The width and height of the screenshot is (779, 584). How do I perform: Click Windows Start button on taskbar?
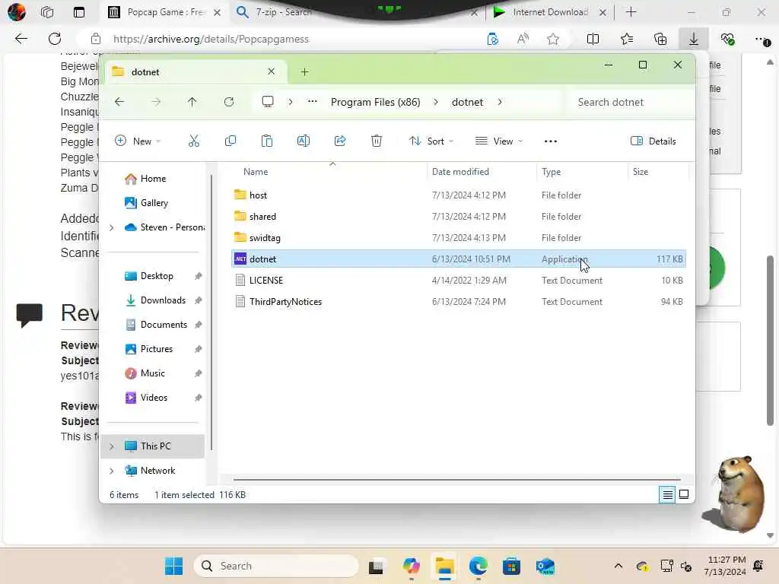pyautogui.click(x=174, y=566)
